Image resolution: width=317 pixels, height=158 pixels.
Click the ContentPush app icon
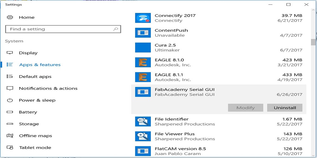point(143,33)
